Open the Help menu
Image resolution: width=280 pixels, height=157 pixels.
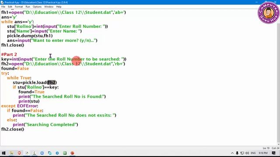point(59,7)
